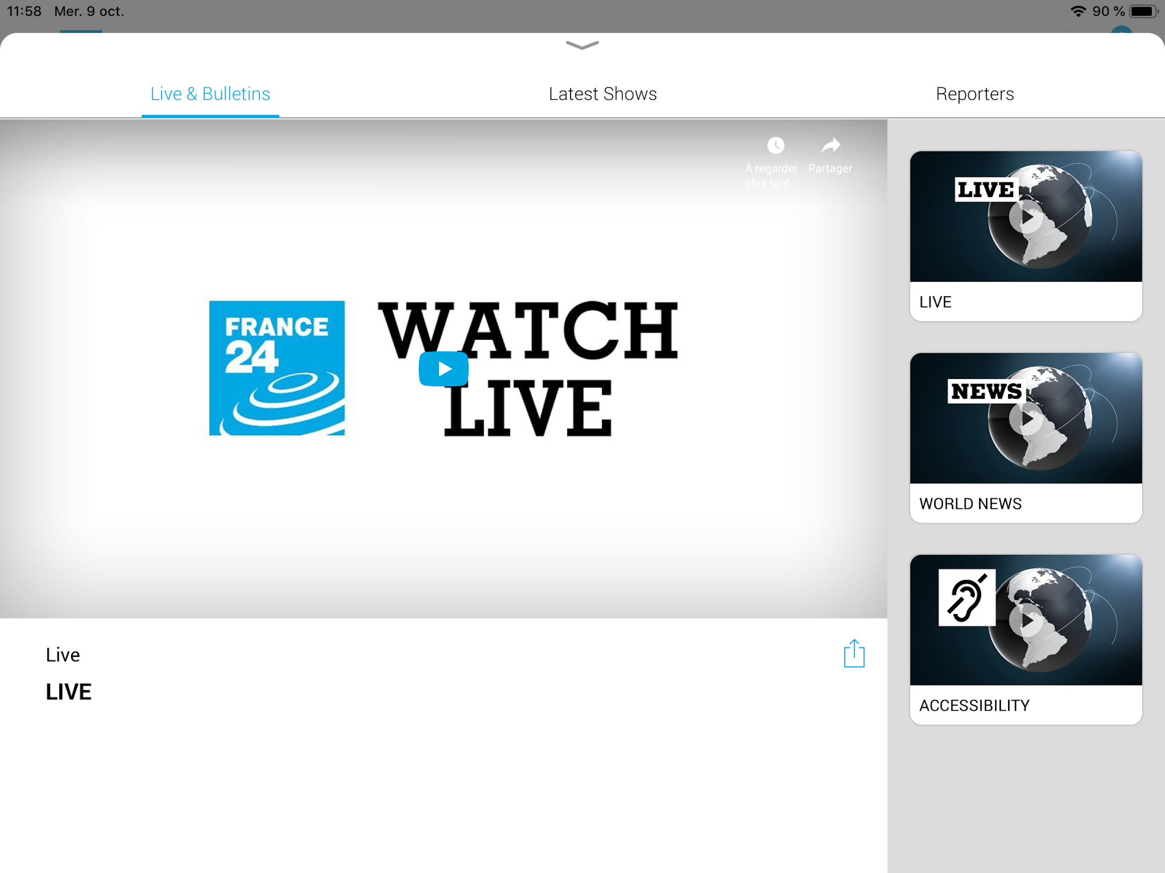Collapse panel with top chevron handle
This screenshot has width=1165, height=873.
(582, 45)
